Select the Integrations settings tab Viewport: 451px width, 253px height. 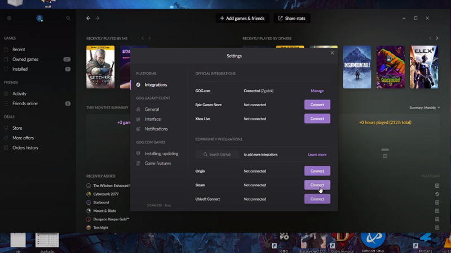156,85
